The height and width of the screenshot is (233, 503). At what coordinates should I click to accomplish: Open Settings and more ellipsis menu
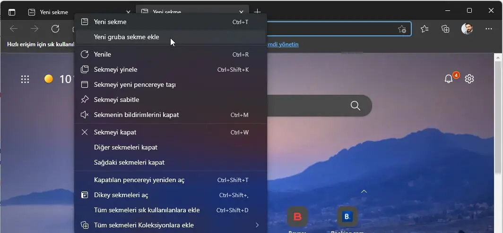[x=488, y=29]
